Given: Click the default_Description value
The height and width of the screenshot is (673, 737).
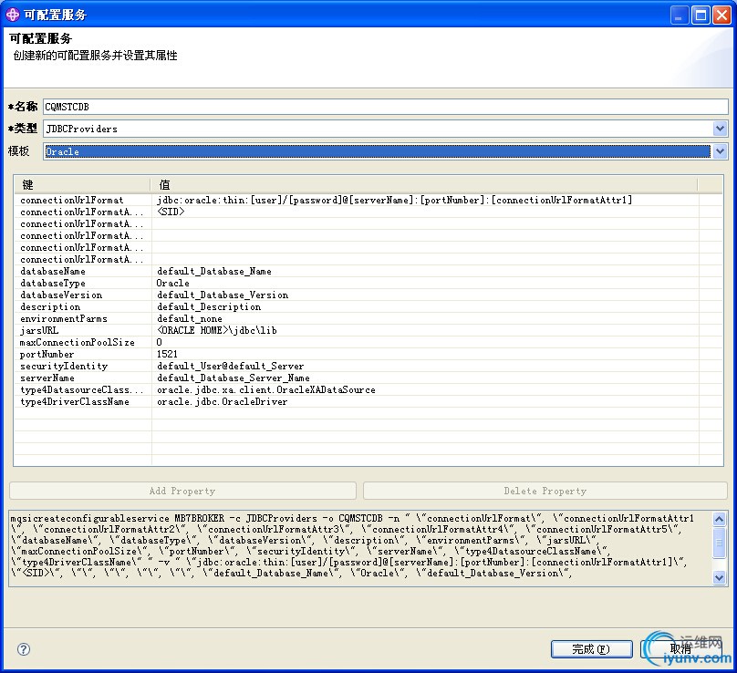Looking at the screenshot, I should [x=209, y=307].
